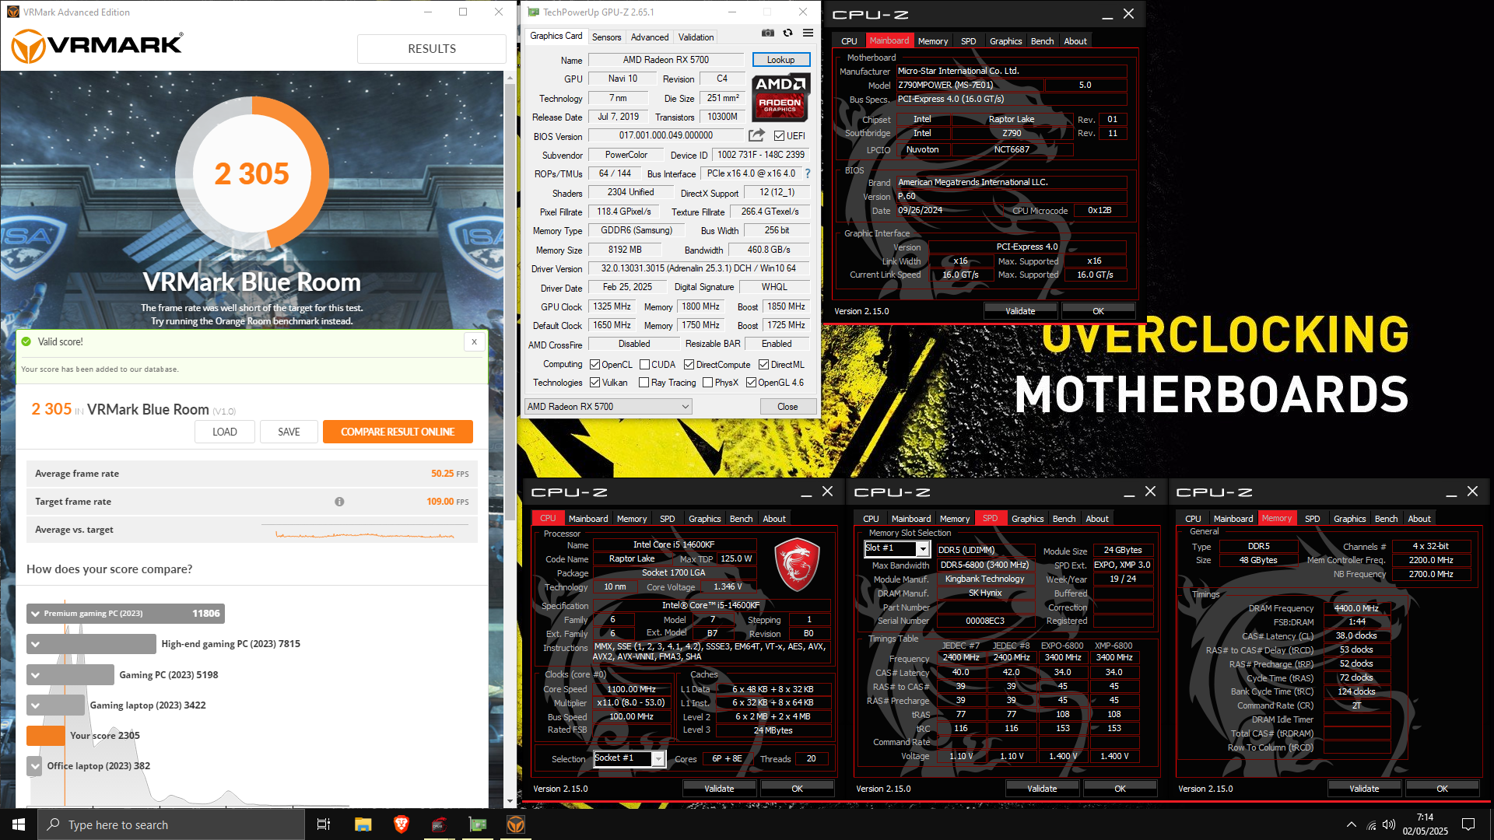The width and height of the screenshot is (1494, 840).
Task: Open About tab in Memory CPU-Z window
Action: pos(1419,519)
